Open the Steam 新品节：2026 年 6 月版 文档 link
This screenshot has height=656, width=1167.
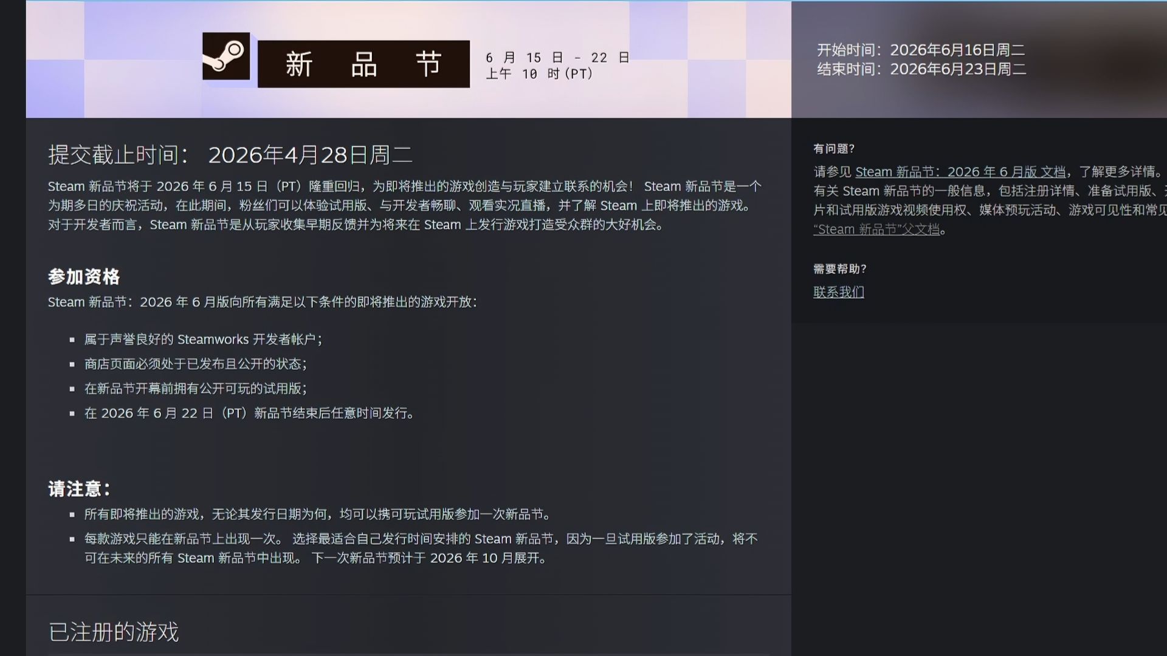[x=960, y=172]
